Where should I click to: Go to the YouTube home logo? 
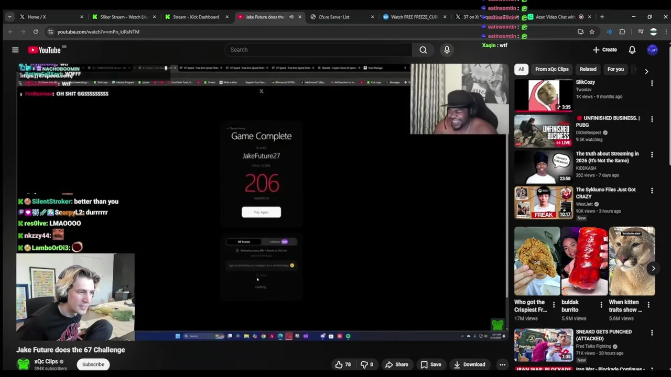coord(45,50)
